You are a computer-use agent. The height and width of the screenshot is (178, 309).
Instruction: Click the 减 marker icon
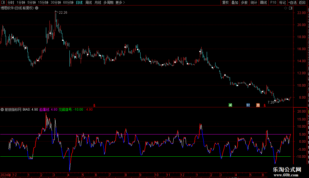[230, 105]
